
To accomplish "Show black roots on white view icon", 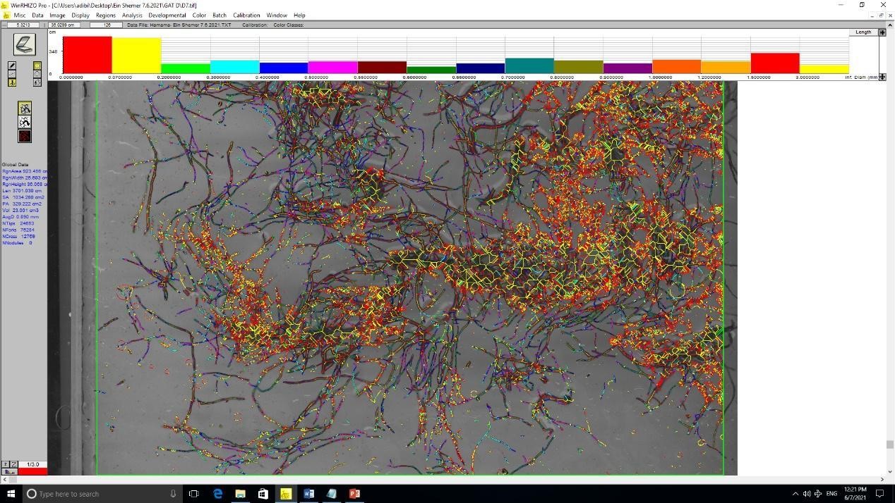I will pyautogui.click(x=25, y=123).
